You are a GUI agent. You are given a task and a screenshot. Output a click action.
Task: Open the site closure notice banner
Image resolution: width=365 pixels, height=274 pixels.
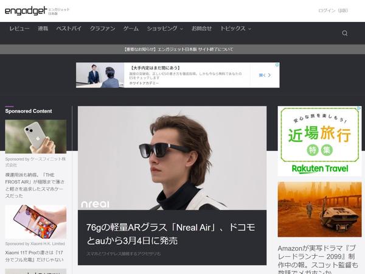coord(178,49)
